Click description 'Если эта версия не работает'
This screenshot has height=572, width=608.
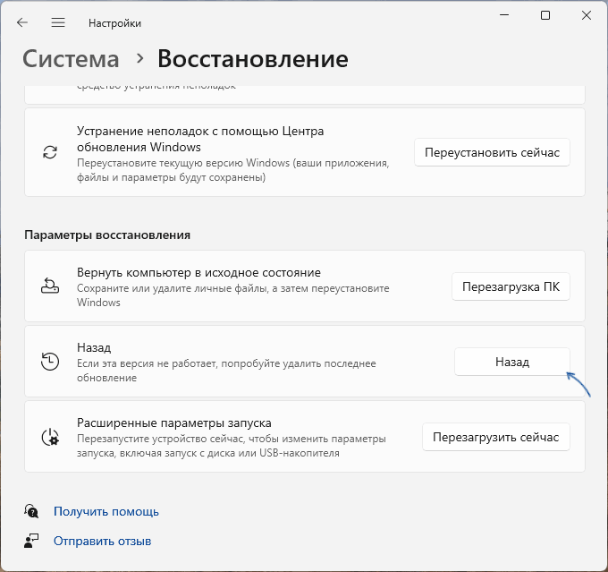[226, 371]
